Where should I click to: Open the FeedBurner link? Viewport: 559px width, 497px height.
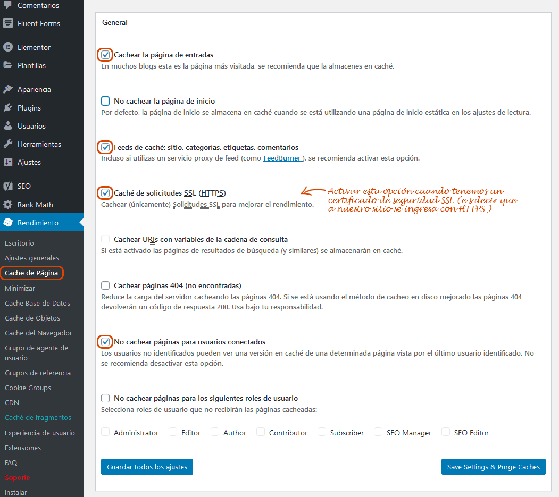[283, 158]
